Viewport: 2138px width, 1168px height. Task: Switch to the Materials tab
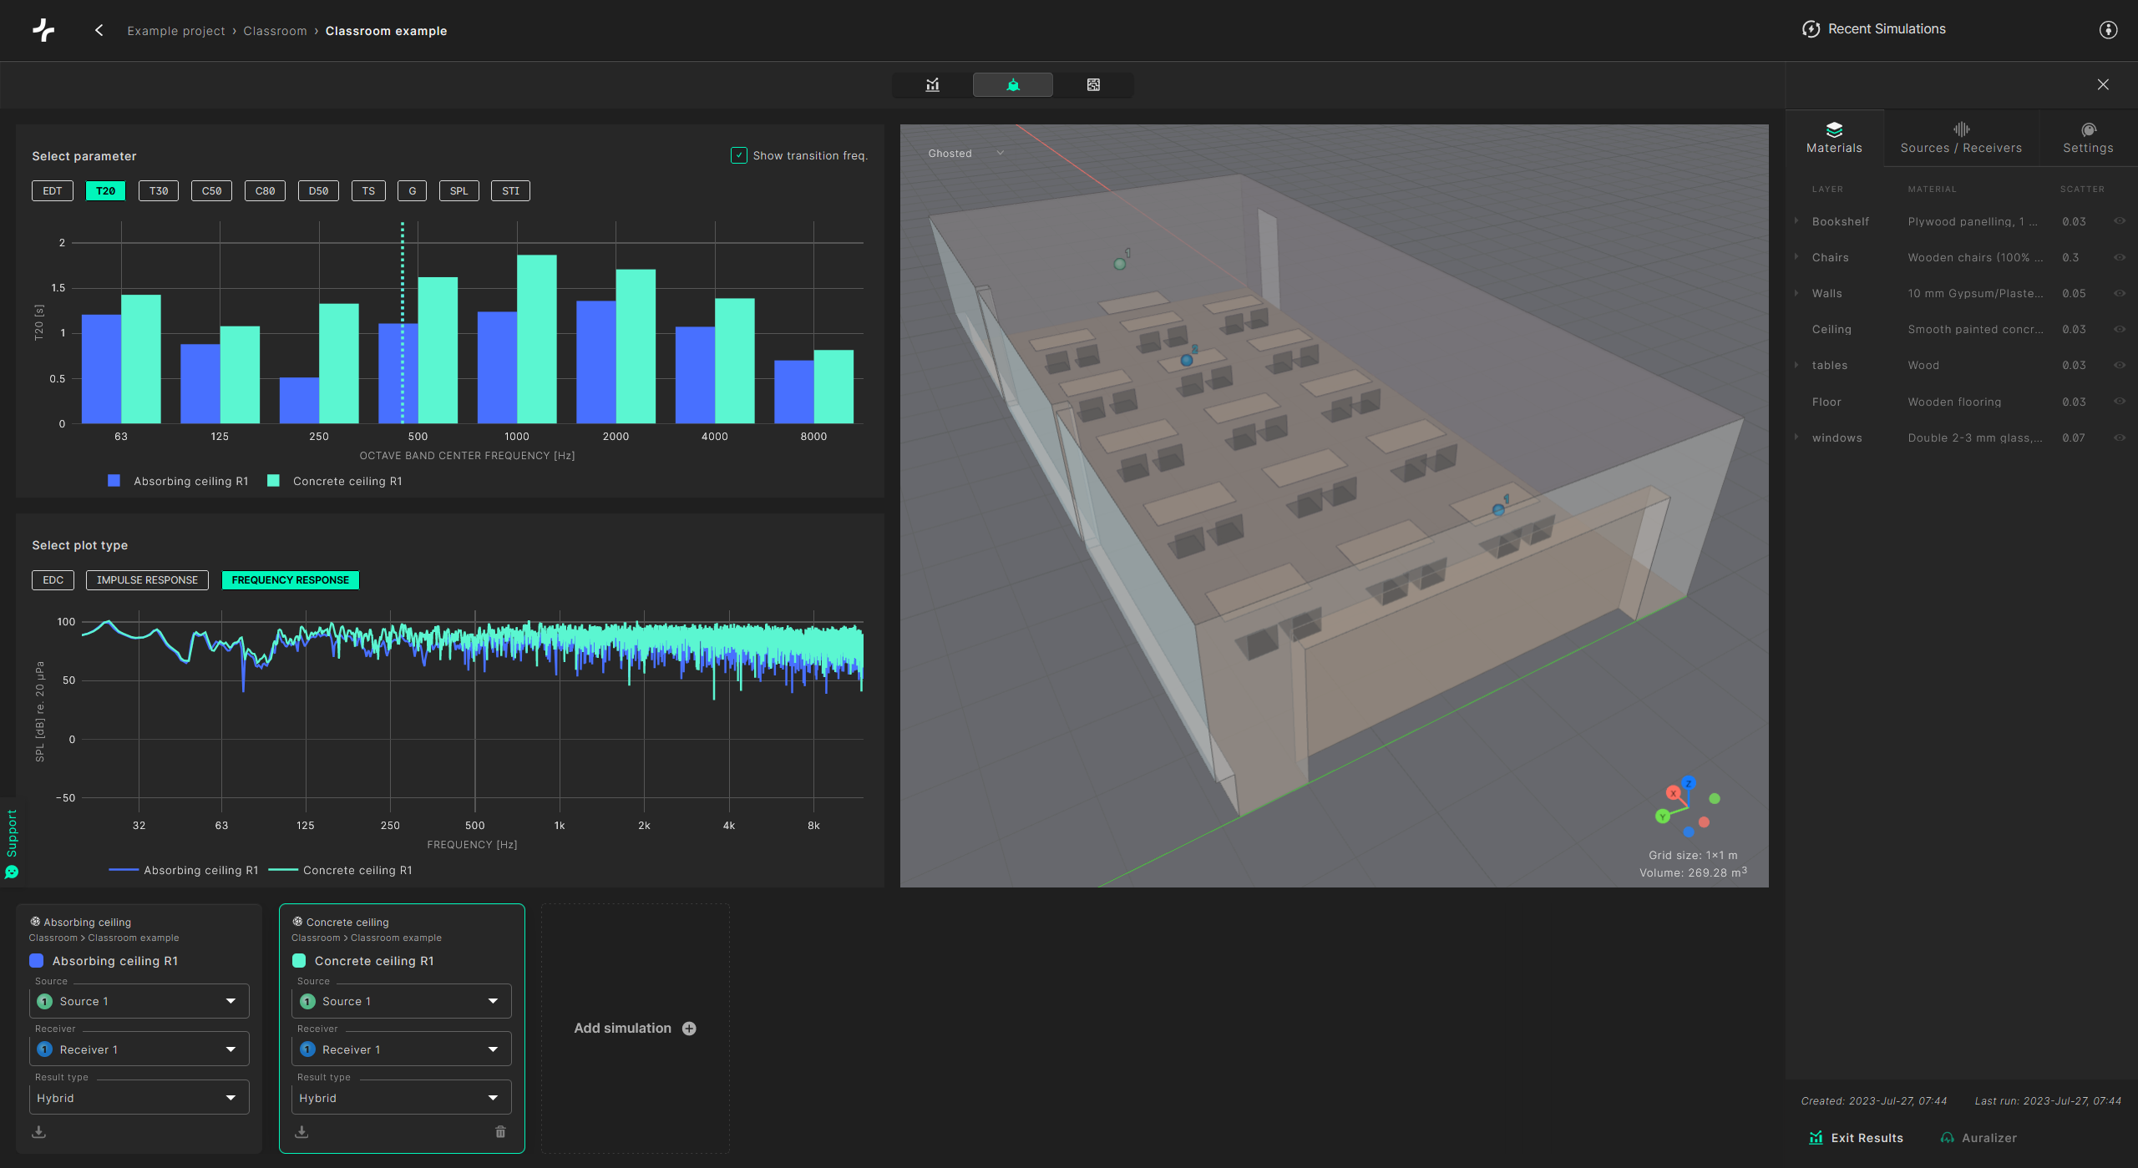(1834, 139)
